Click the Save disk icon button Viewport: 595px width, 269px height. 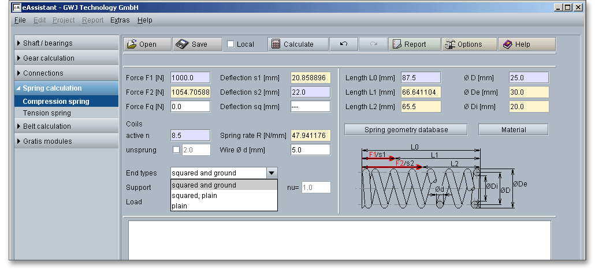198,44
